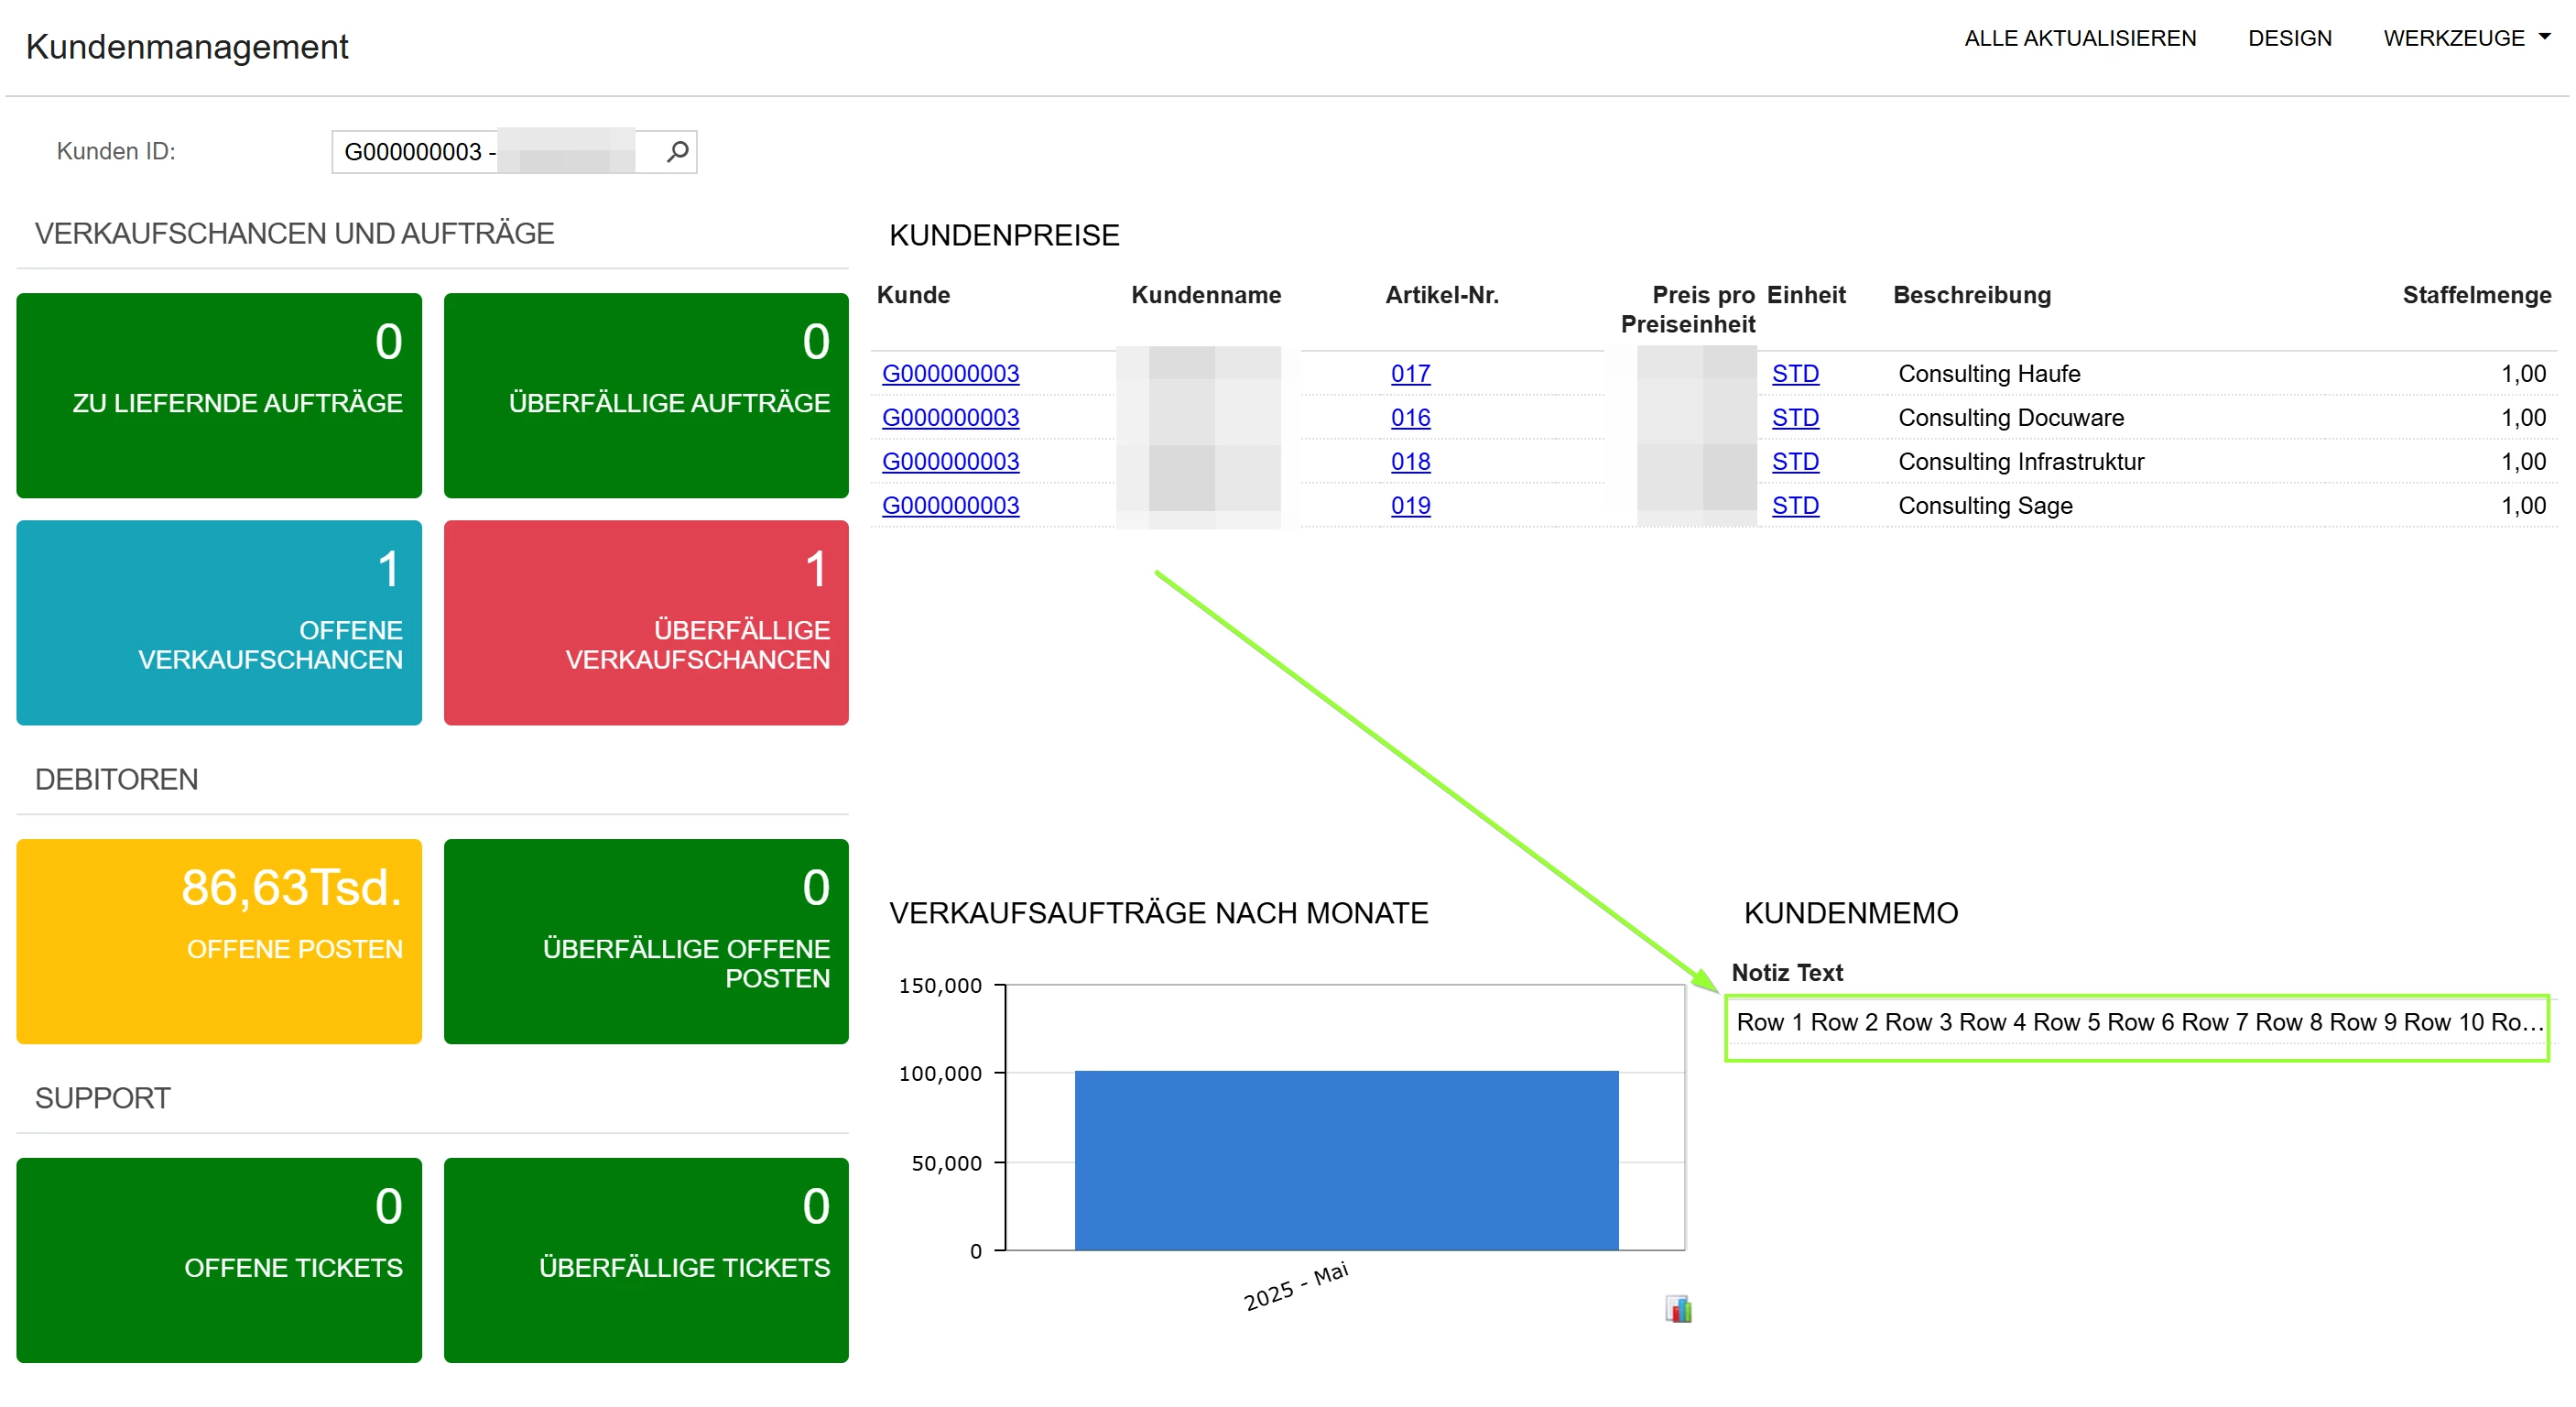
Task: Click the OFFENE VERKAUFSCHANCEN teal tile
Action: point(219,622)
